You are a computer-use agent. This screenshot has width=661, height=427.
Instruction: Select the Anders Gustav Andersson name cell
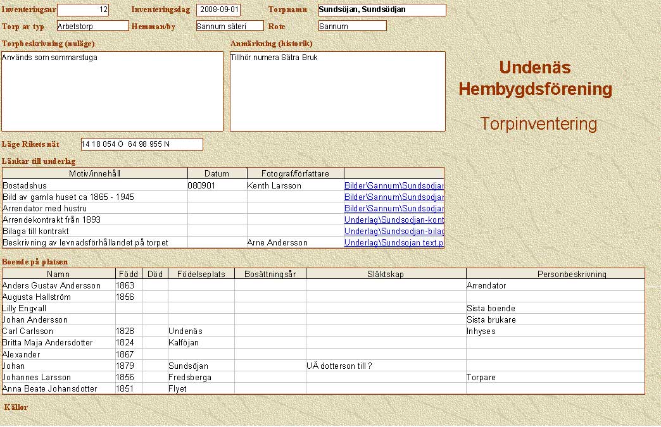(x=59, y=286)
